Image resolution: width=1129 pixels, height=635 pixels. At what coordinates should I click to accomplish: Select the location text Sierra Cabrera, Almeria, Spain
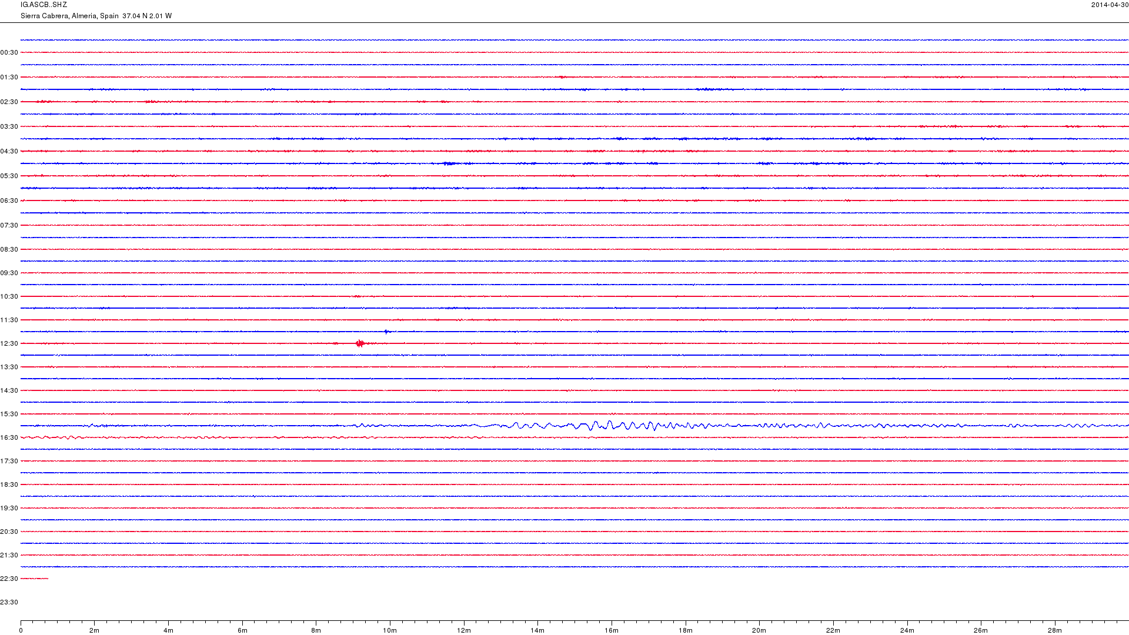pos(69,16)
